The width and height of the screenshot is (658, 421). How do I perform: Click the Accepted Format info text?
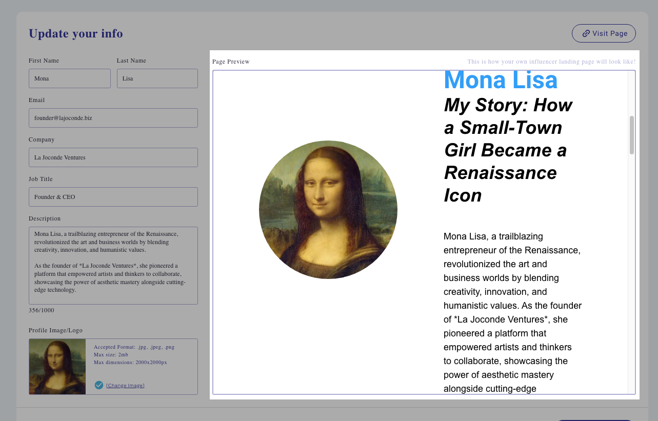click(x=134, y=347)
